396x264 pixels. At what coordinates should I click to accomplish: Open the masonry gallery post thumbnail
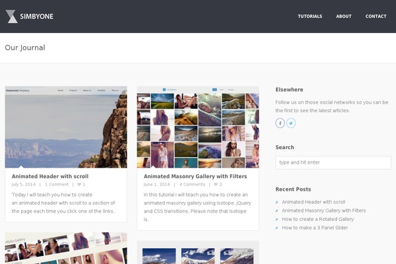click(x=198, y=127)
